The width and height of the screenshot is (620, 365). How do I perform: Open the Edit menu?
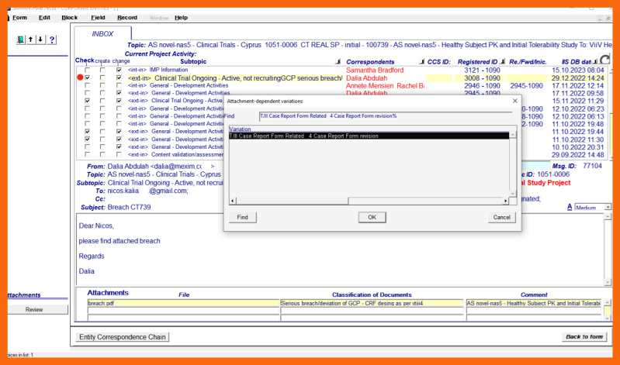tap(44, 17)
